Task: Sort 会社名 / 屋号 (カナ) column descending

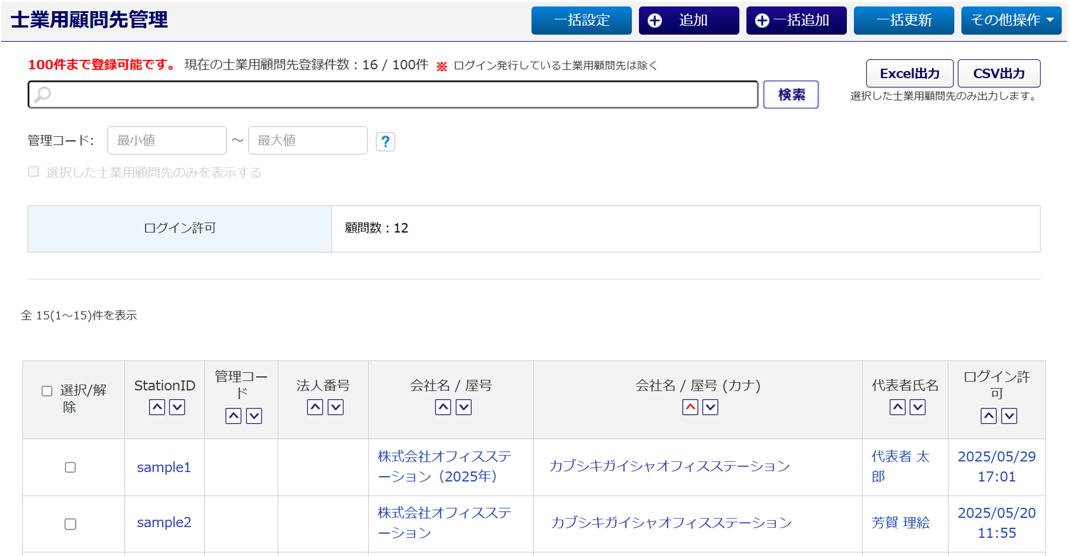Action: coord(710,407)
